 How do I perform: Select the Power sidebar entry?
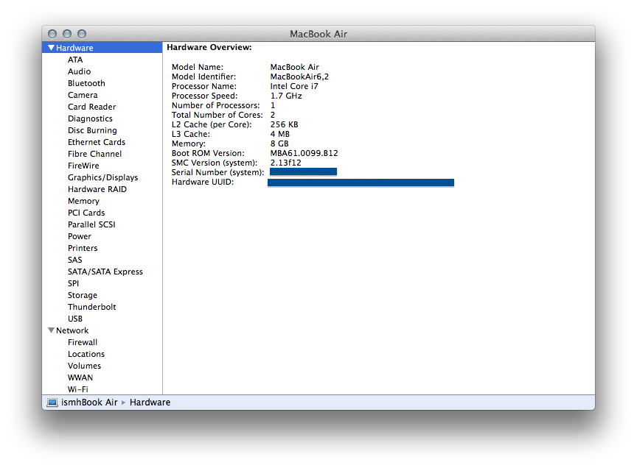(80, 236)
